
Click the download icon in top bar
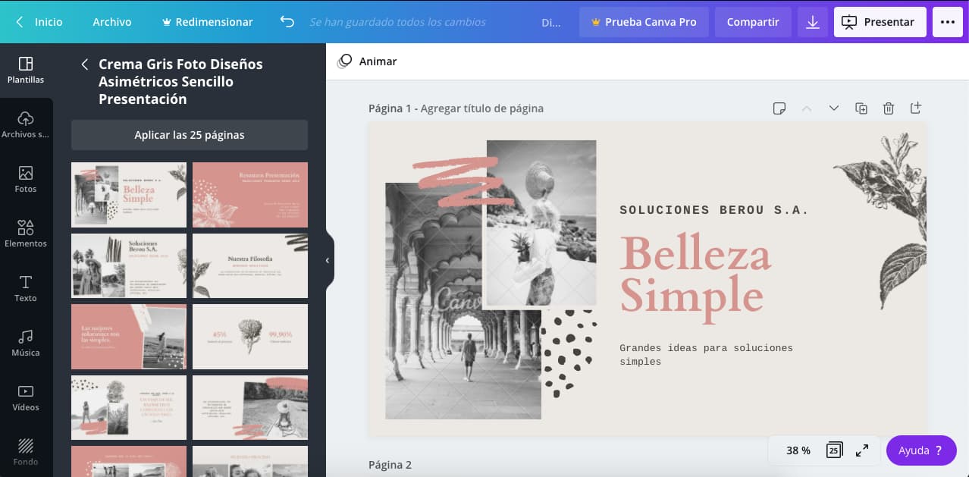point(812,22)
